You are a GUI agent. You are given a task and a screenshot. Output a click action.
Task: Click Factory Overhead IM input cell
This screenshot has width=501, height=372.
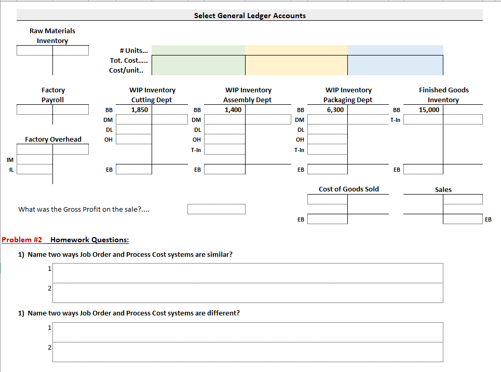pos(34,160)
